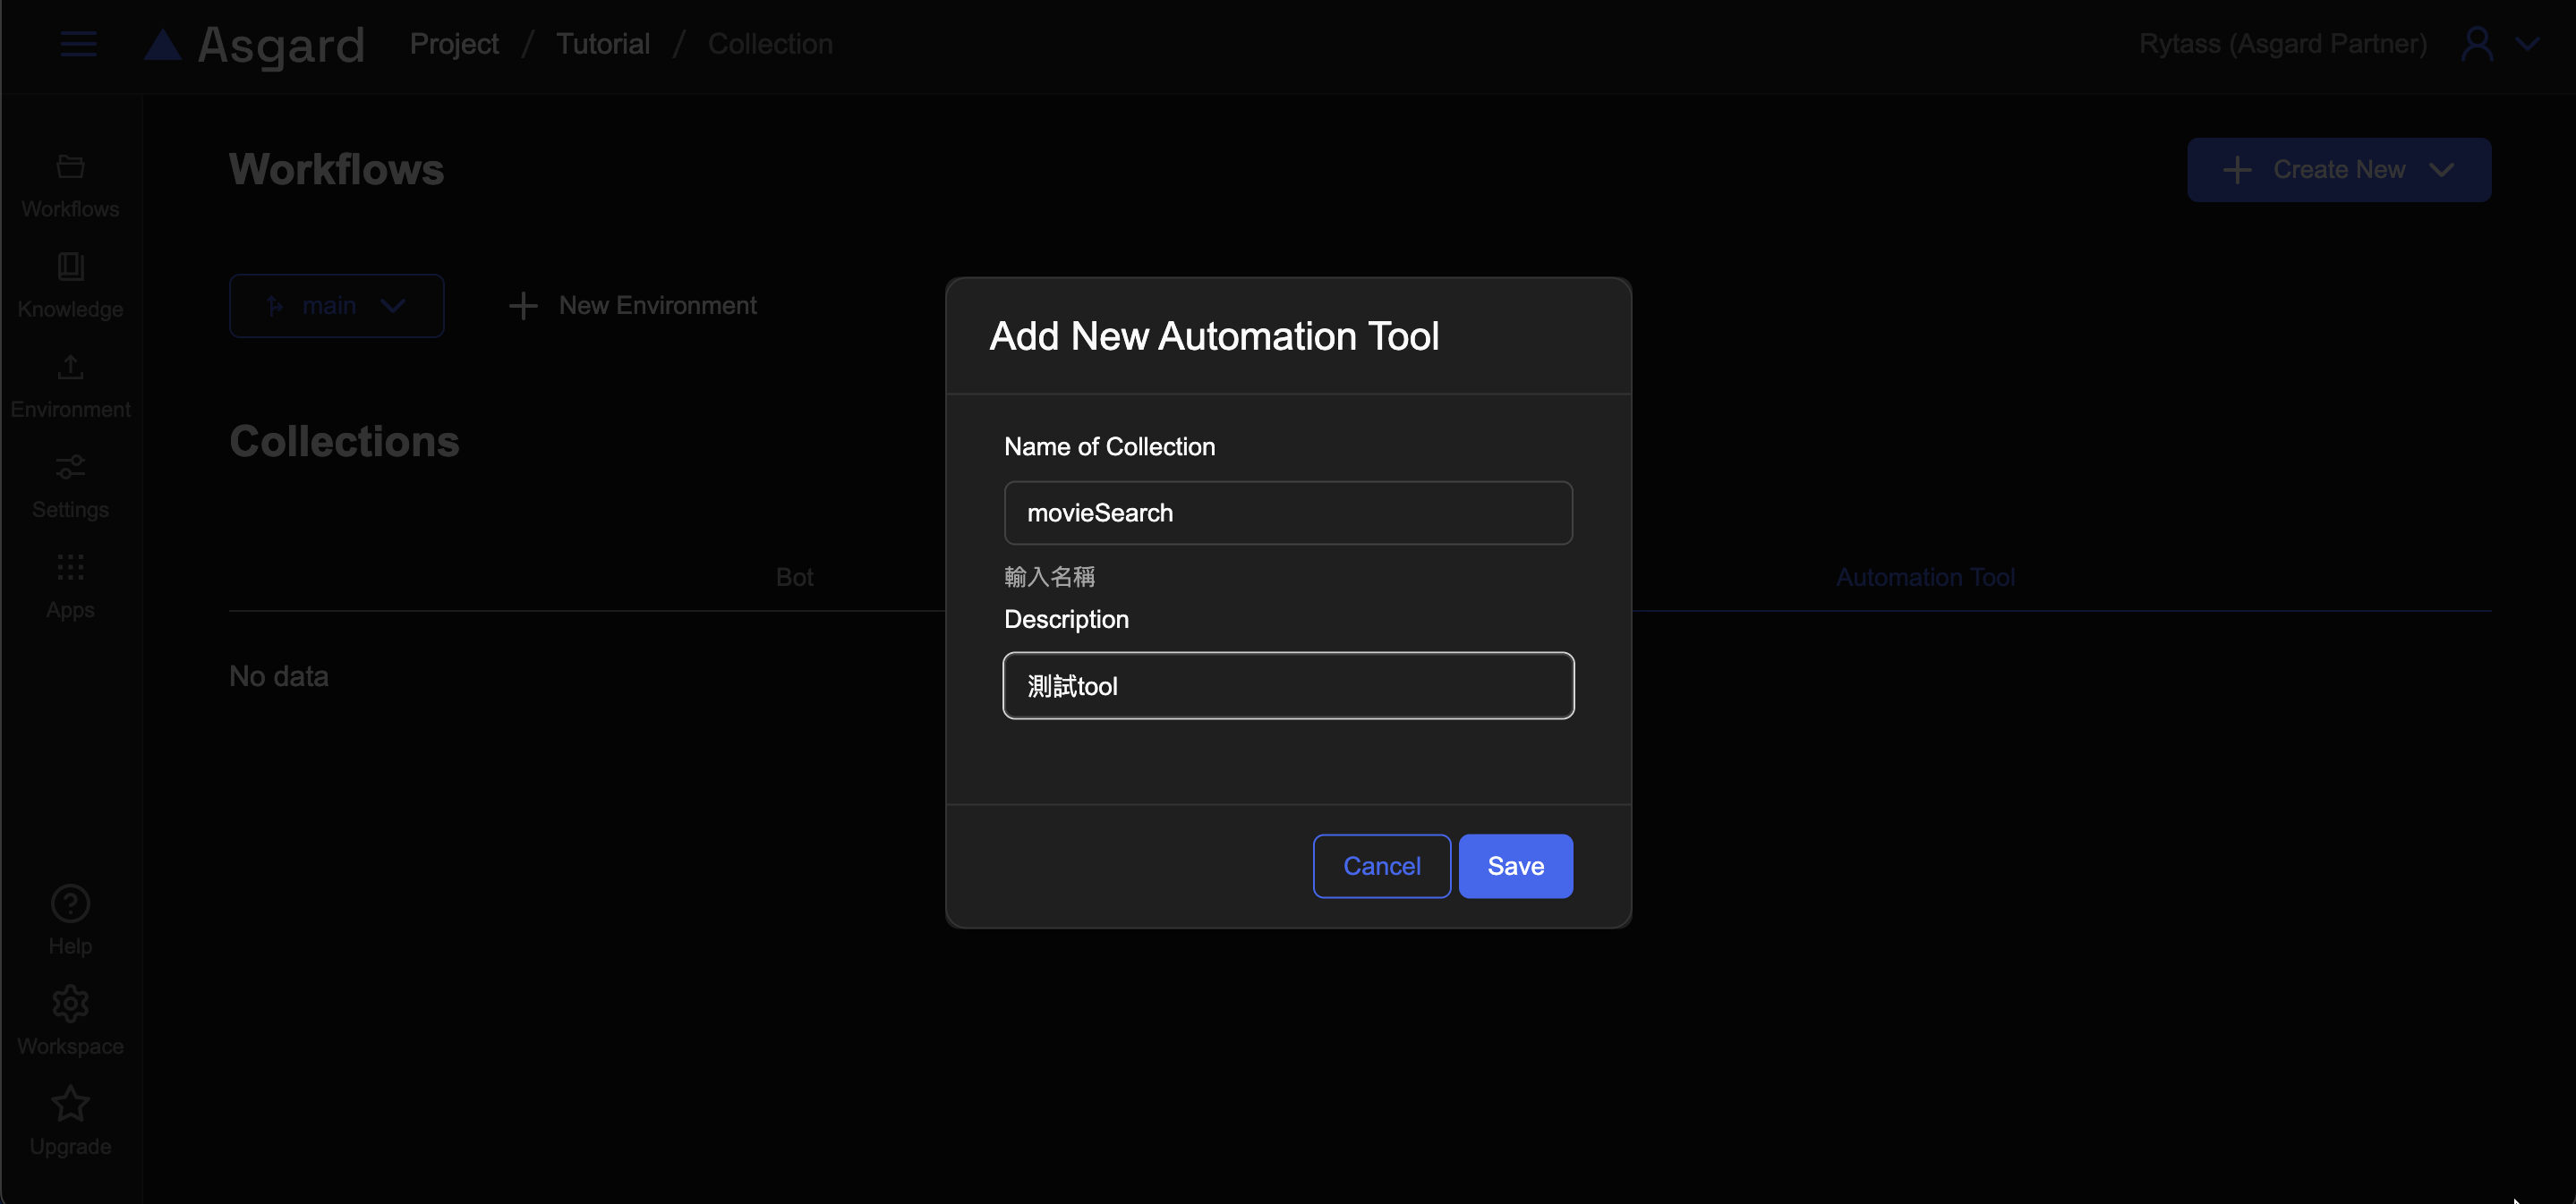Open Workspace gear icon in sidebar
This screenshot has height=1204, width=2576.
click(70, 1003)
